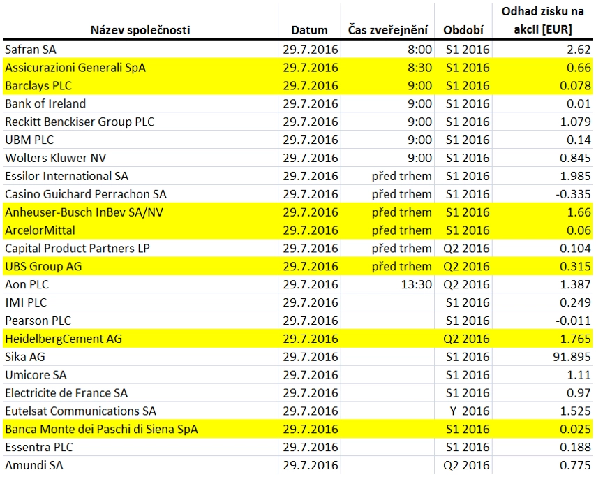The image size is (596, 477).
Task: Click the 13:30 time for Aon PLC
Action: click(417, 284)
